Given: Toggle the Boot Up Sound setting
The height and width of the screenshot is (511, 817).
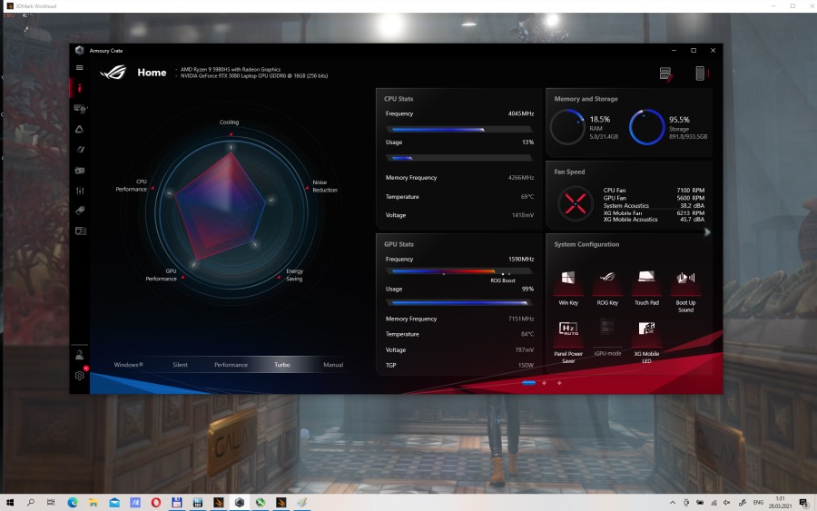Looking at the screenshot, I should [x=685, y=279].
